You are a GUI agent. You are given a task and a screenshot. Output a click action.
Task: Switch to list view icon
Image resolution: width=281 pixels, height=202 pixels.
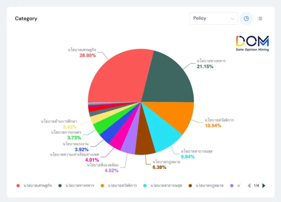[x=260, y=18]
